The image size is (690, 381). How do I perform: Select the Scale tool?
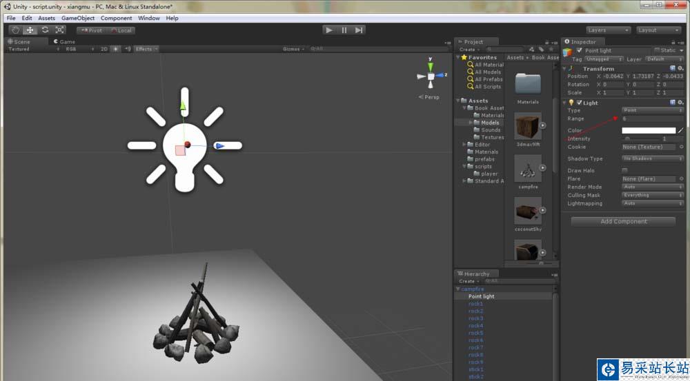60,30
